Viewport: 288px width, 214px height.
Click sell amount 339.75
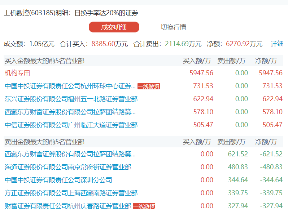tap(238, 193)
